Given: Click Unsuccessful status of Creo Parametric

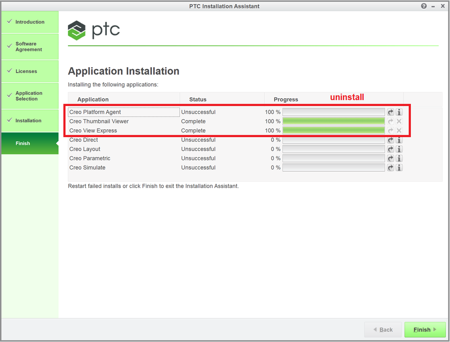Looking at the screenshot, I should pyautogui.click(x=198, y=158).
